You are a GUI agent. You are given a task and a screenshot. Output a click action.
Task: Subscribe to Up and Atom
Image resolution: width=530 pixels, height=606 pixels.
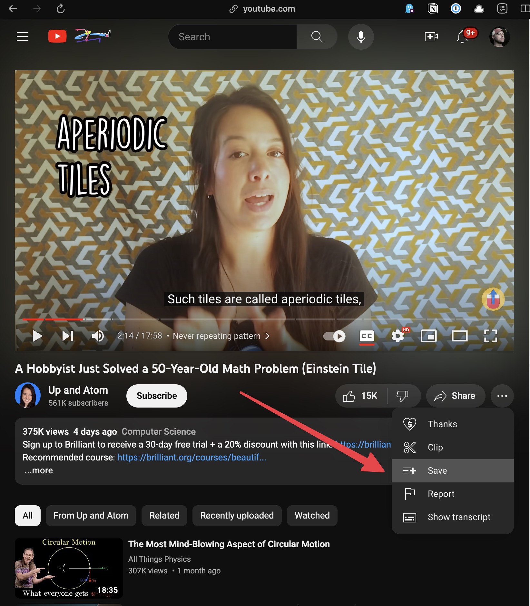point(157,396)
